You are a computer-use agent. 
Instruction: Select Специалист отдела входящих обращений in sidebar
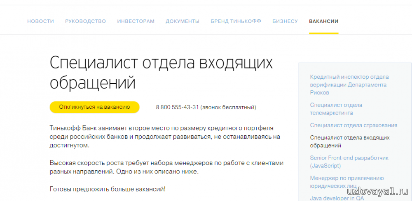pyautogui.click(x=350, y=142)
